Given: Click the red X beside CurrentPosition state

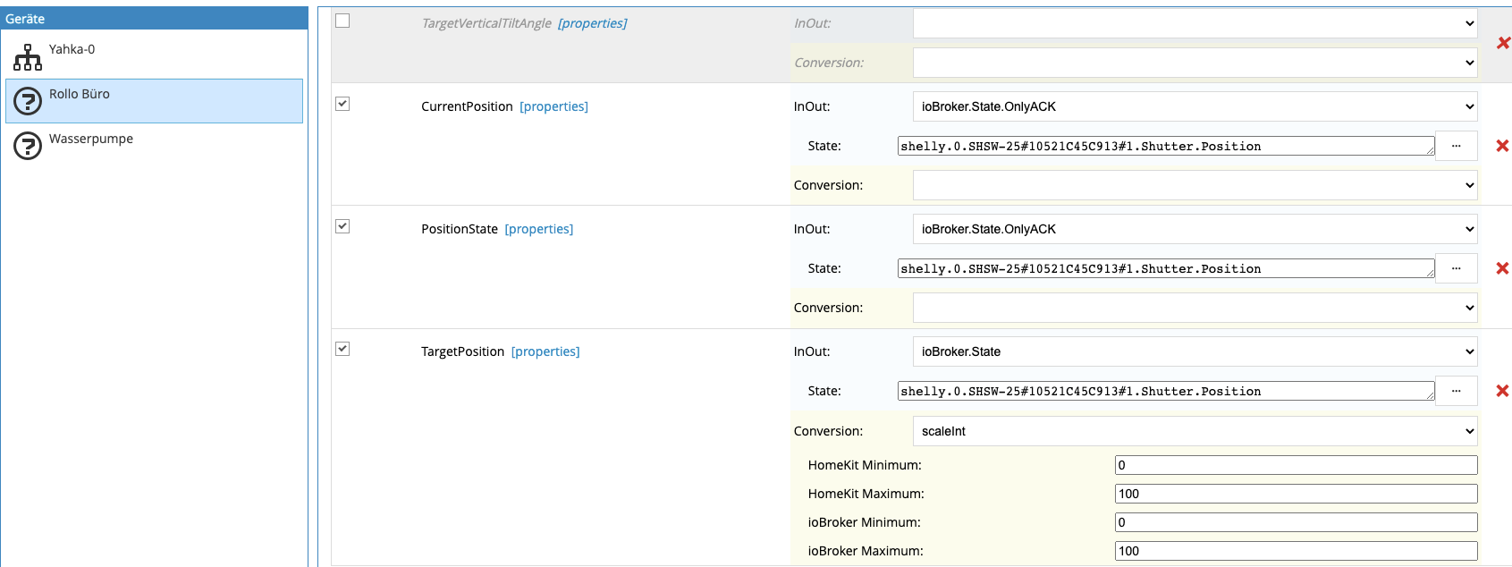Looking at the screenshot, I should (x=1502, y=146).
